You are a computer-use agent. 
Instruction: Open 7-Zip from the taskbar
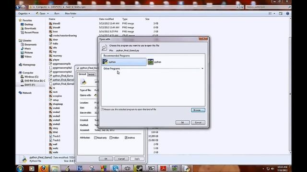tap(151, 169)
